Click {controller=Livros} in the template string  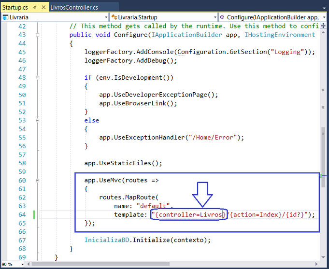tap(190, 214)
